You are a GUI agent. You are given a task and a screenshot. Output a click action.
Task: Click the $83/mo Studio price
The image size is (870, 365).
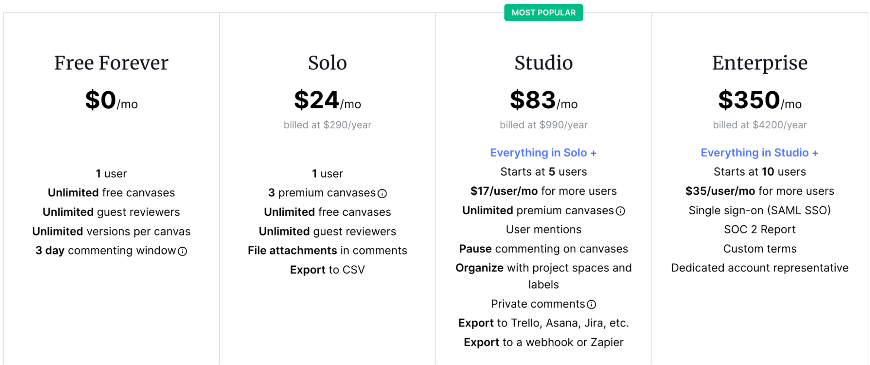click(544, 100)
